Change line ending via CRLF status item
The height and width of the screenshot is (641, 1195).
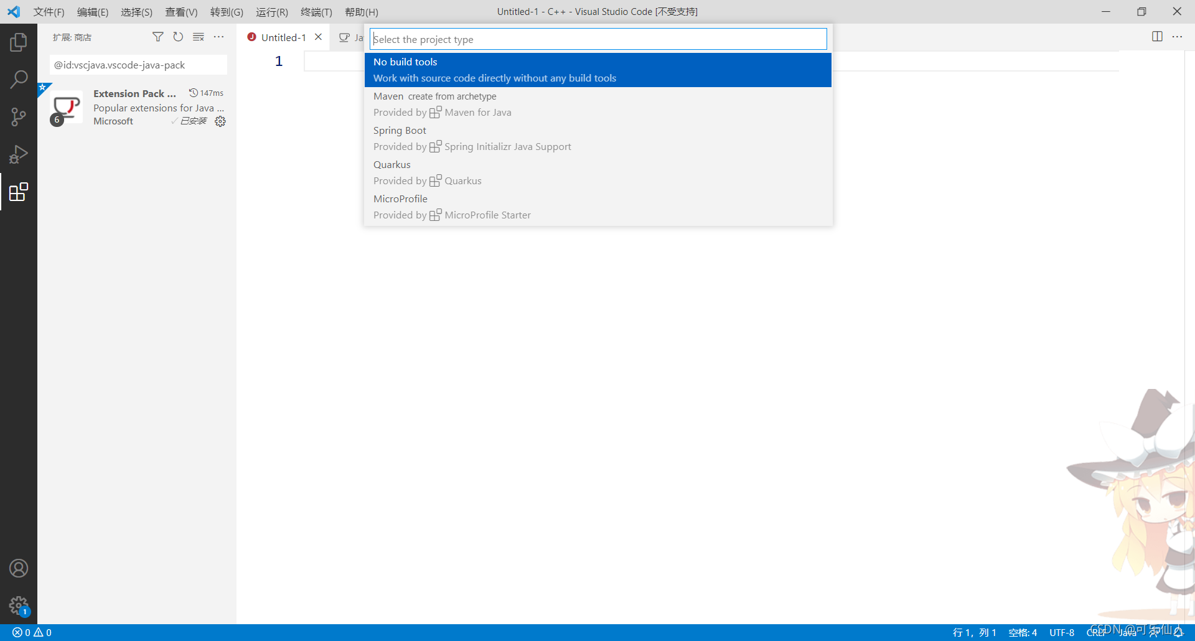(x=1097, y=632)
